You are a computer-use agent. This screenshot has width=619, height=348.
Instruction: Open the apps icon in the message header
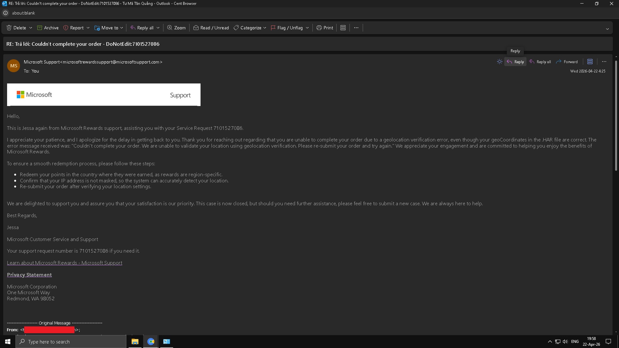pos(590,62)
